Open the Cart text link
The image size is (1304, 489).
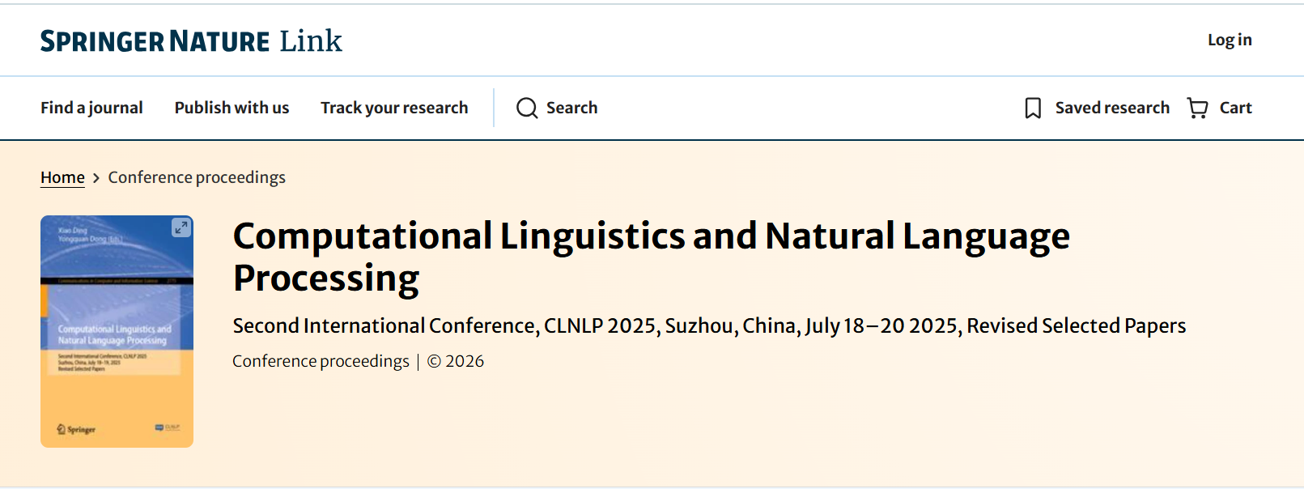(1235, 108)
